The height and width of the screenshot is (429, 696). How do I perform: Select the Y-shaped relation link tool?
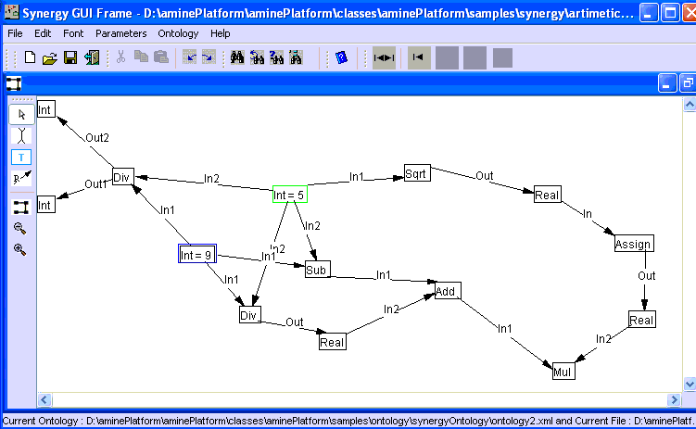[x=21, y=136]
